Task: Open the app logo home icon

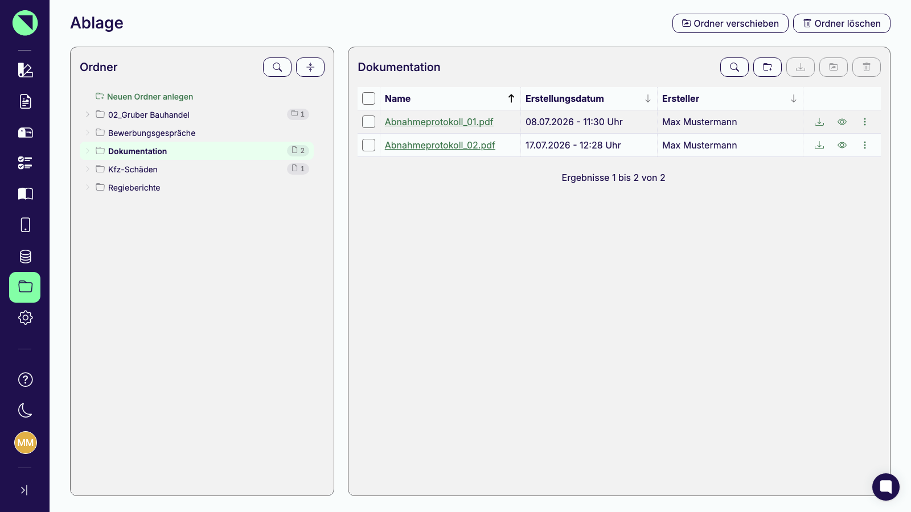Action: tap(25, 23)
